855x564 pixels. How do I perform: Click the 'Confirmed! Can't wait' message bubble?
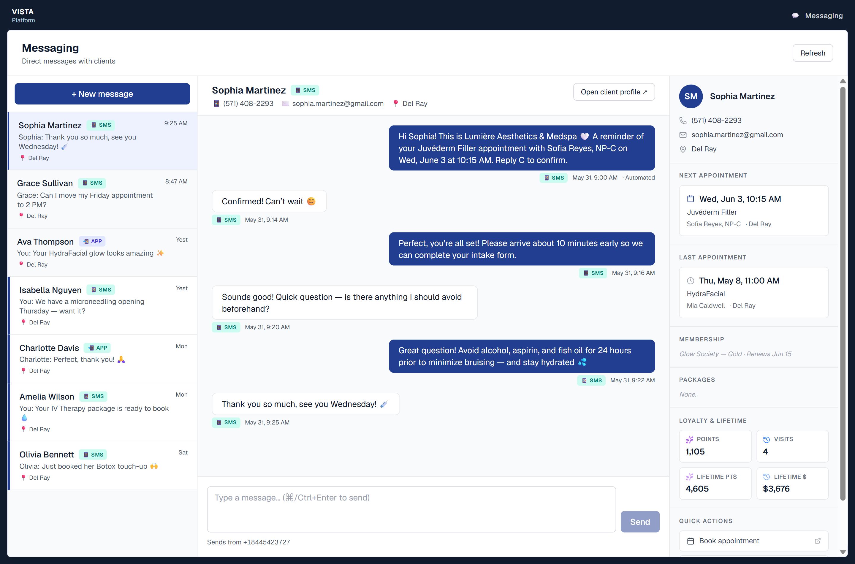pos(269,201)
